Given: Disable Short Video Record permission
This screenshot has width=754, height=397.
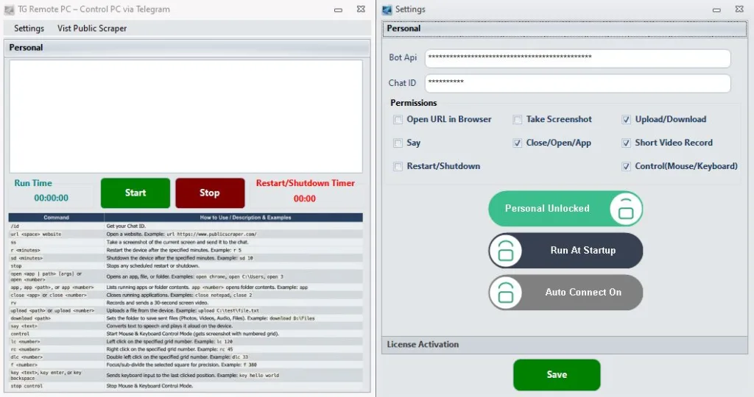Looking at the screenshot, I should tap(626, 143).
